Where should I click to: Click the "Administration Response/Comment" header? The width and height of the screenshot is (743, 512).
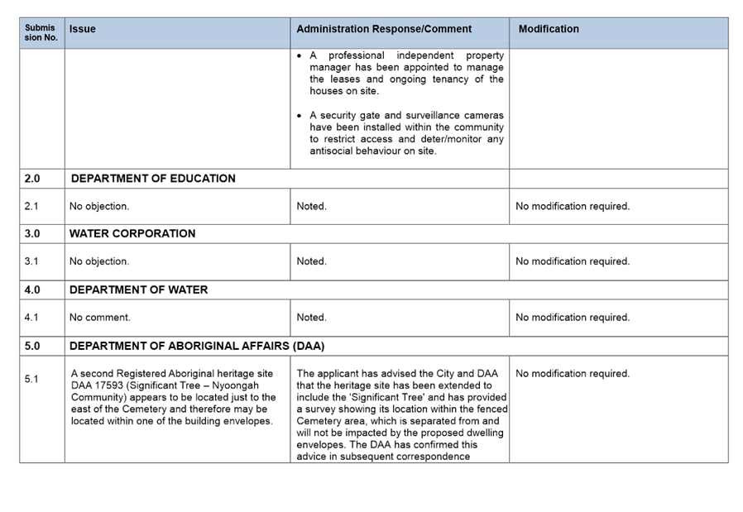[x=384, y=29]
